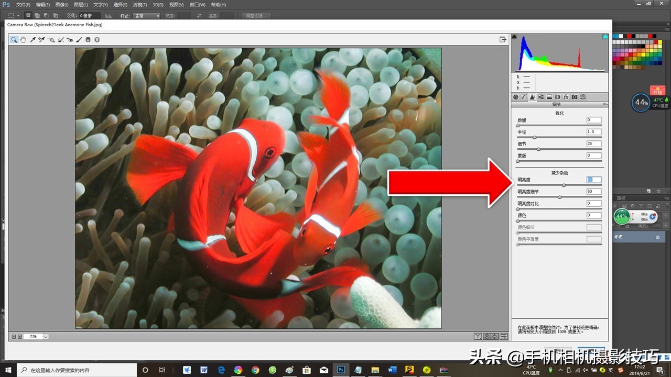The width and height of the screenshot is (671, 377).
Task: Open the 样式 style dropdown in options bar
Action: click(x=147, y=16)
